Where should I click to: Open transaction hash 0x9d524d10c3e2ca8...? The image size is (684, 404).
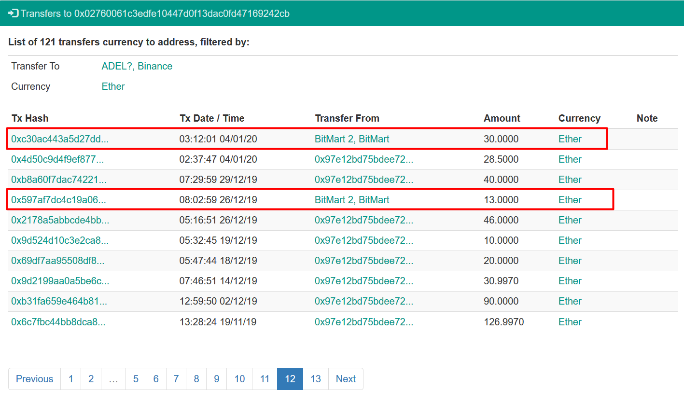[x=60, y=240]
